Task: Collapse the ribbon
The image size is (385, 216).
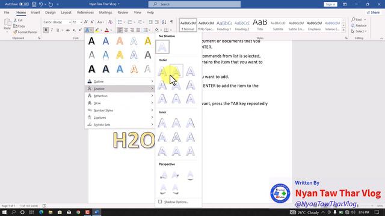Action: (x=381, y=38)
